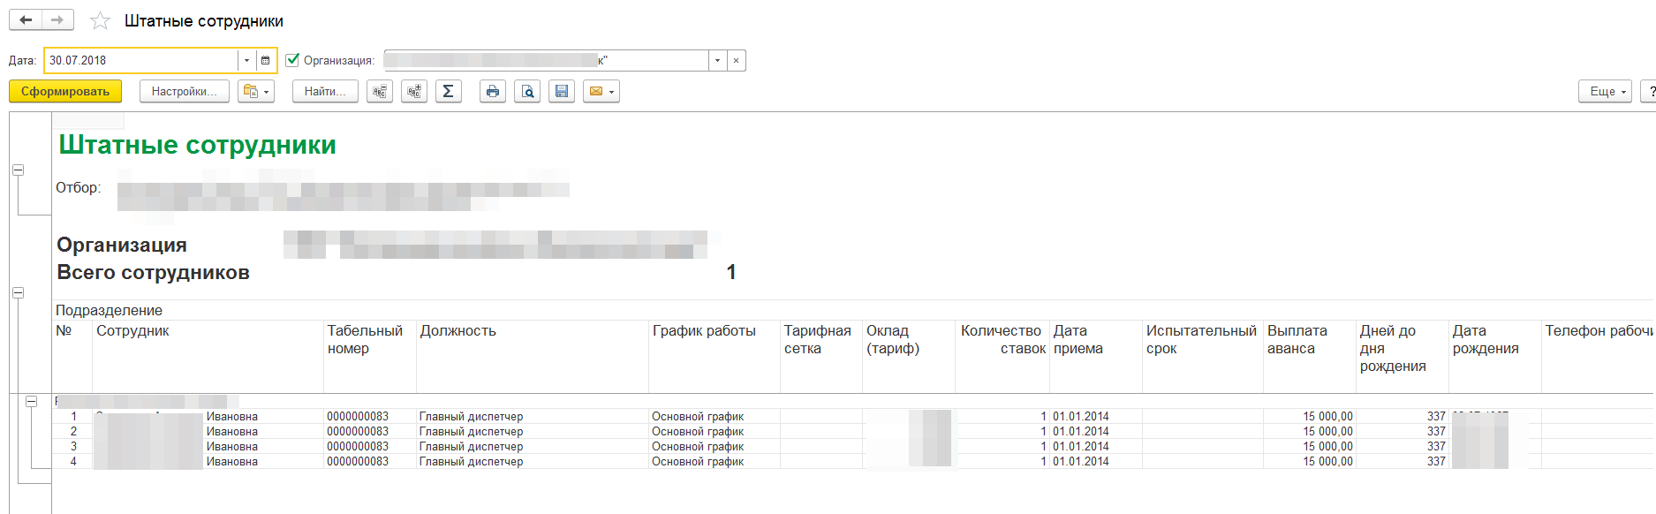Screen dimensions: 1656x514
Task: Collapse the Организация group in the left margin
Action: tap(18, 293)
